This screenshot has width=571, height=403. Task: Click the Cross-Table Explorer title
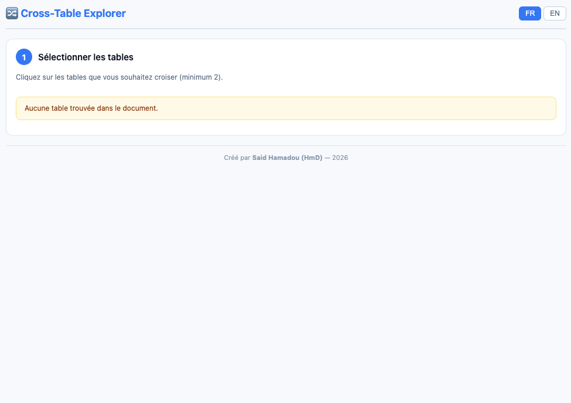pos(73,13)
